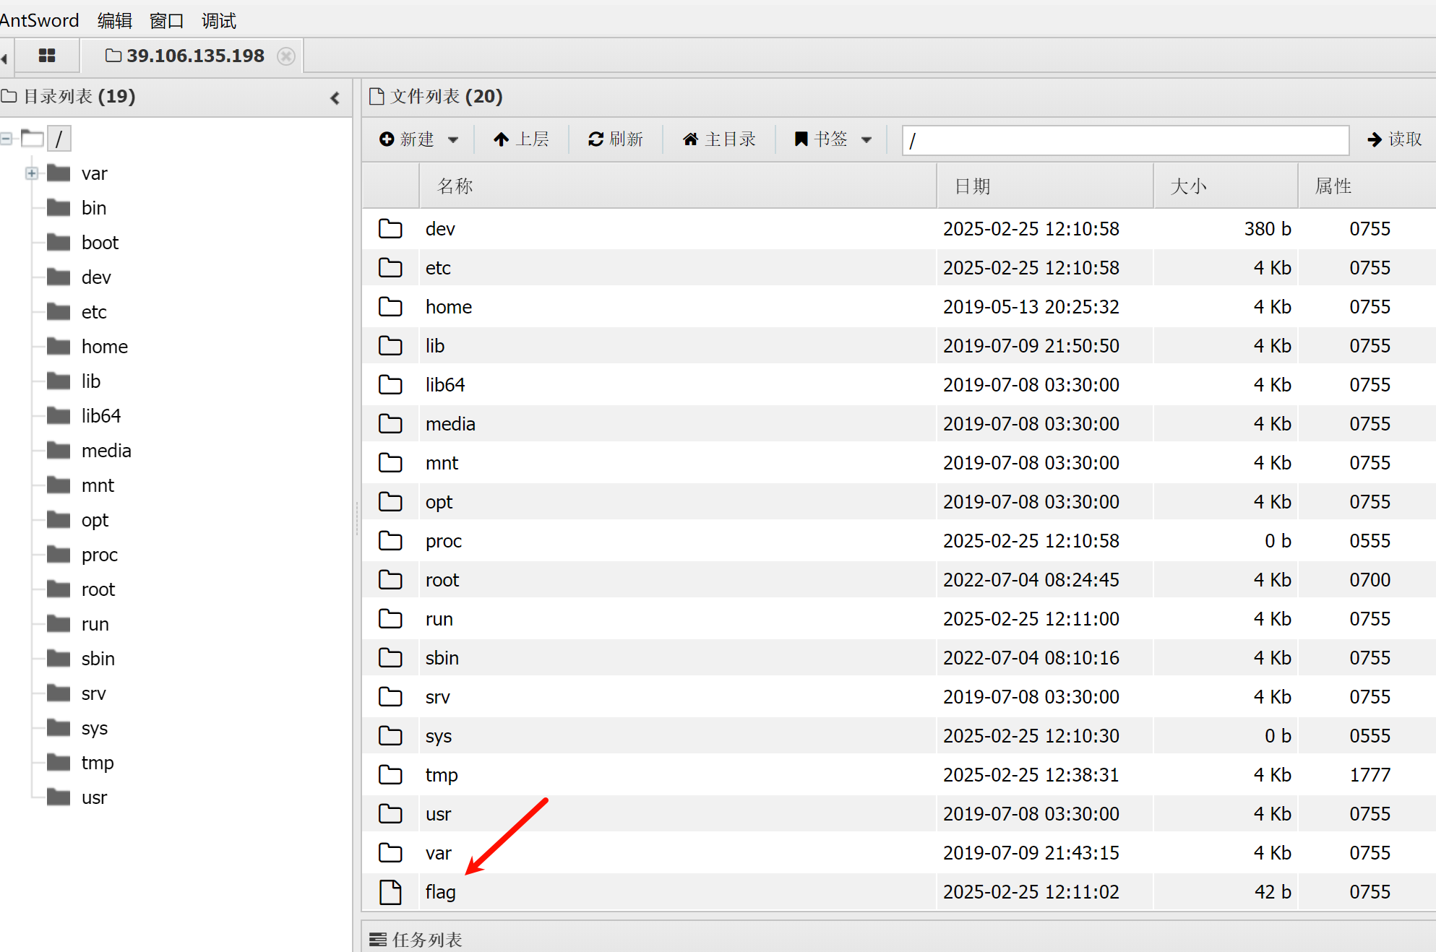Click the media folder icon in file list

(391, 424)
